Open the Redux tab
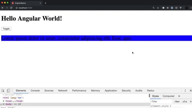Screen dimensions: 192x108 (x=151, y=91)
